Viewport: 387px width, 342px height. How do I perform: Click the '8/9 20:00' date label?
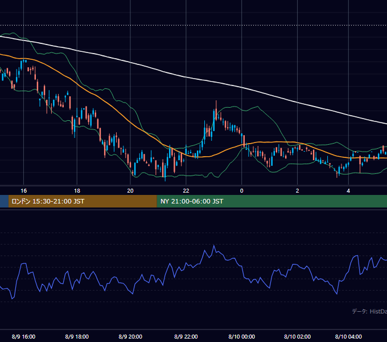click(130, 336)
